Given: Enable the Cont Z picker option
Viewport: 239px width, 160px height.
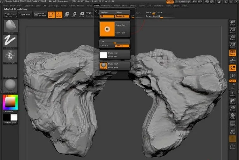Looking at the screenshot, I should (x=122, y=46).
